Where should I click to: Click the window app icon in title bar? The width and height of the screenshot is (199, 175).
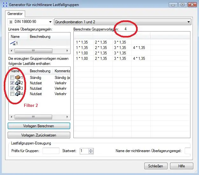[x=5, y=4]
